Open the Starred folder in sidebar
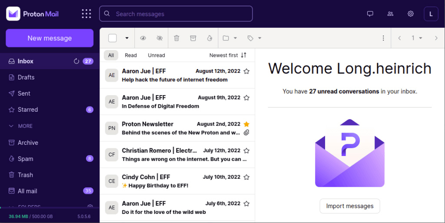 28,110
